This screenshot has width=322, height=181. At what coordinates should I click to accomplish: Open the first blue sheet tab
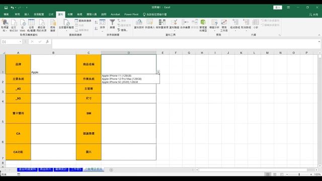point(27,169)
